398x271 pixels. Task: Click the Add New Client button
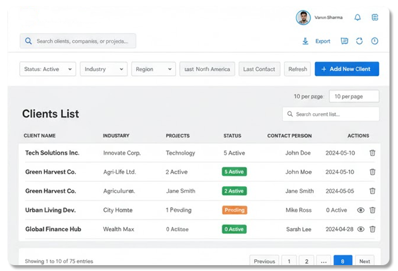[347, 69]
